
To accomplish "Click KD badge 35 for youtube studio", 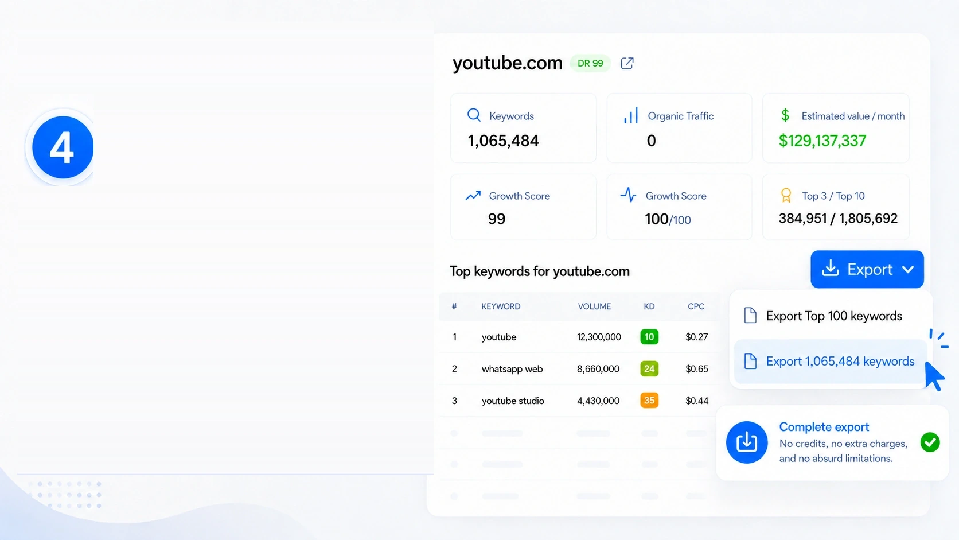I will [649, 401].
